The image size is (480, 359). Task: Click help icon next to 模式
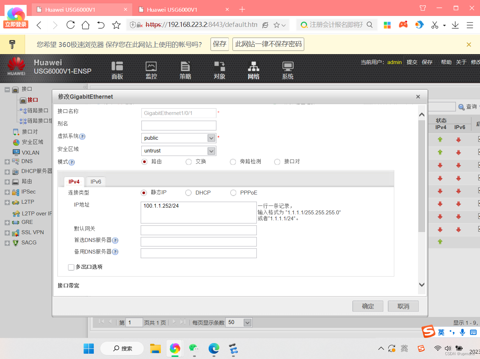tap(72, 162)
